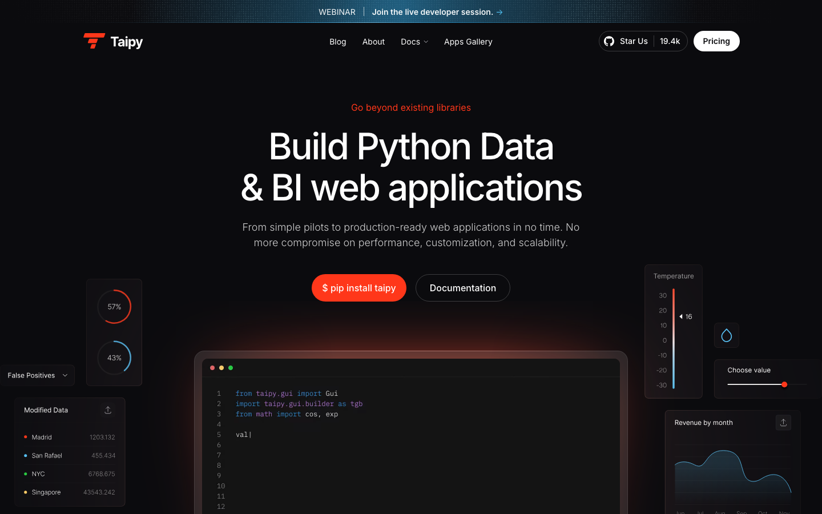The width and height of the screenshot is (822, 514).
Task: Copy the pip install taipy command
Action: (x=359, y=288)
